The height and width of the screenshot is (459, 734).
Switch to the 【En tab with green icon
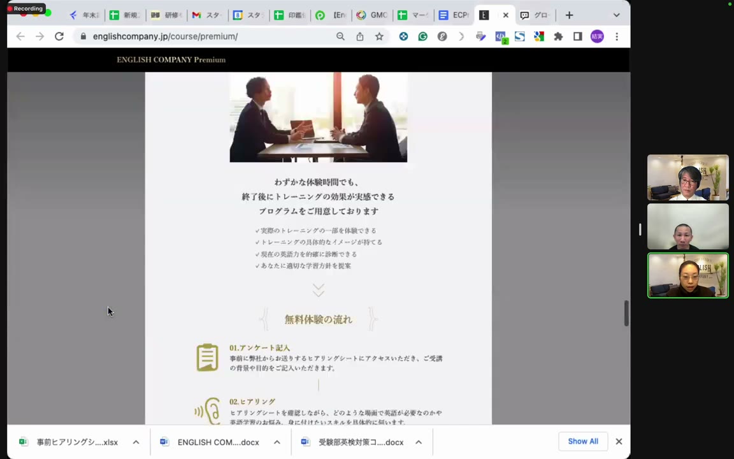click(331, 15)
